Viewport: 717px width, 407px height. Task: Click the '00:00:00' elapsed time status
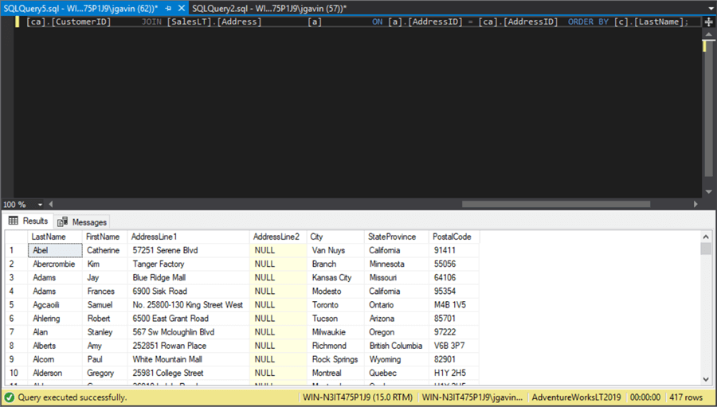pyautogui.click(x=645, y=397)
